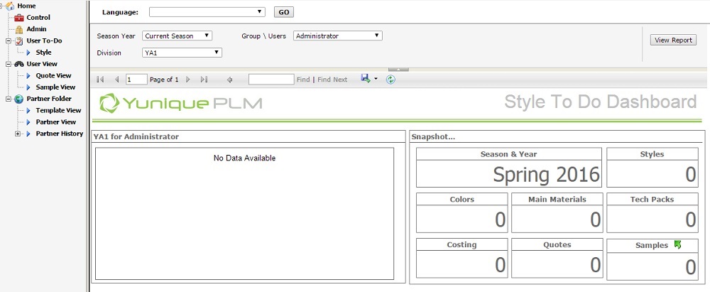Open the Group \ Users dropdown
Viewport: 710px width, 292px height.
pos(338,36)
